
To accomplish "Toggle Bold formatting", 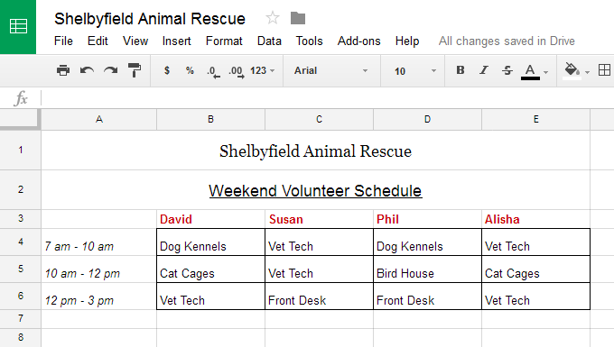I will coord(460,70).
